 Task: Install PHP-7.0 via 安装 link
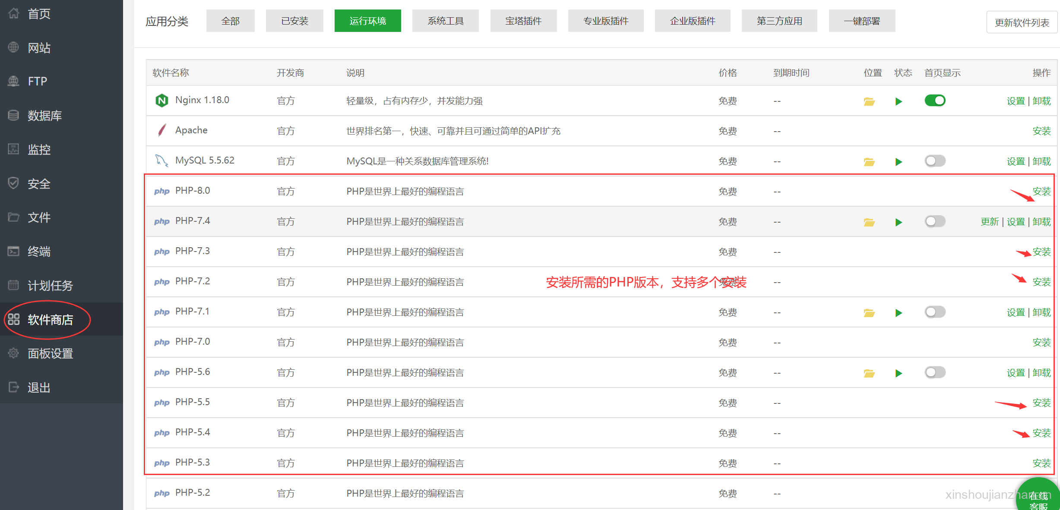click(1041, 342)
